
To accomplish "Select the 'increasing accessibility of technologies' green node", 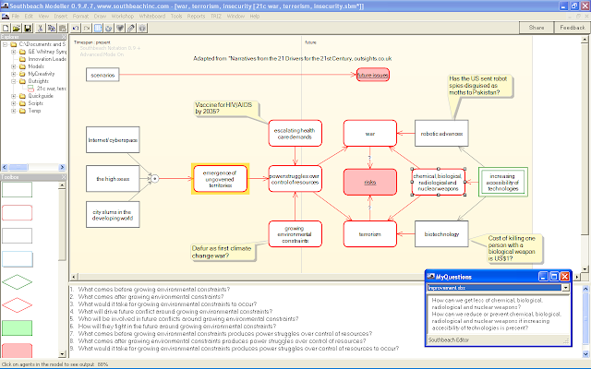I will pos(502,183).
